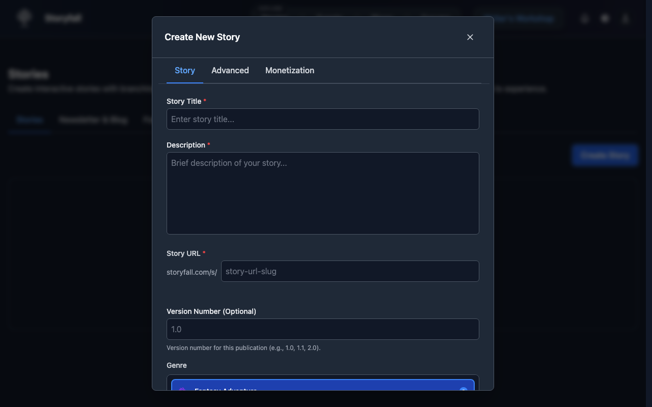
Task: Click the middle icon in the top-right toolbar
Action: [605, 18]
